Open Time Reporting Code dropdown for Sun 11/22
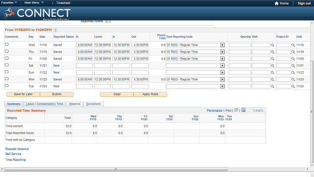The height and width of the screenshot is (177, 314). coord(222,72)
